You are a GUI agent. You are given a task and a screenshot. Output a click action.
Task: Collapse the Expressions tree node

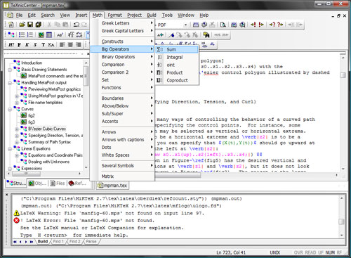click(x=10, y=169)
